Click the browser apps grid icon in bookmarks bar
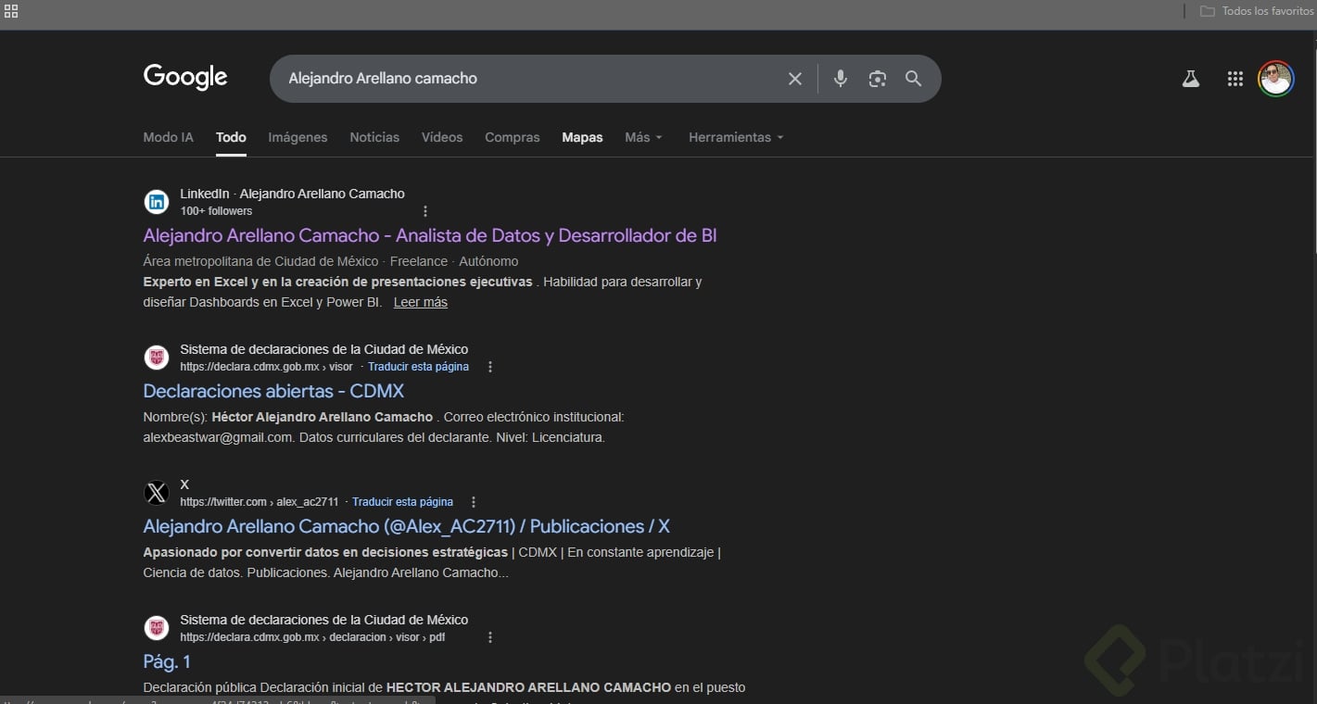This screenshot has height=704, width=1317. pos(11,11)
